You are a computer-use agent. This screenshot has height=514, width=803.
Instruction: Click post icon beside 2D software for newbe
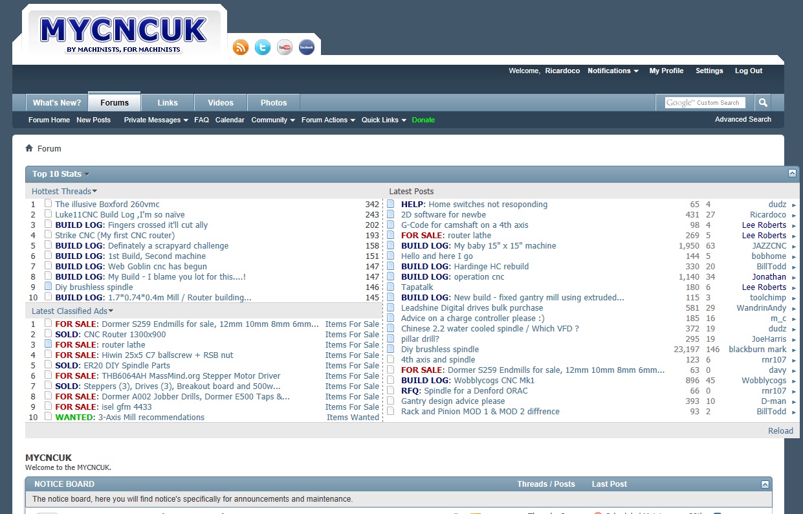tap(391, 214)
